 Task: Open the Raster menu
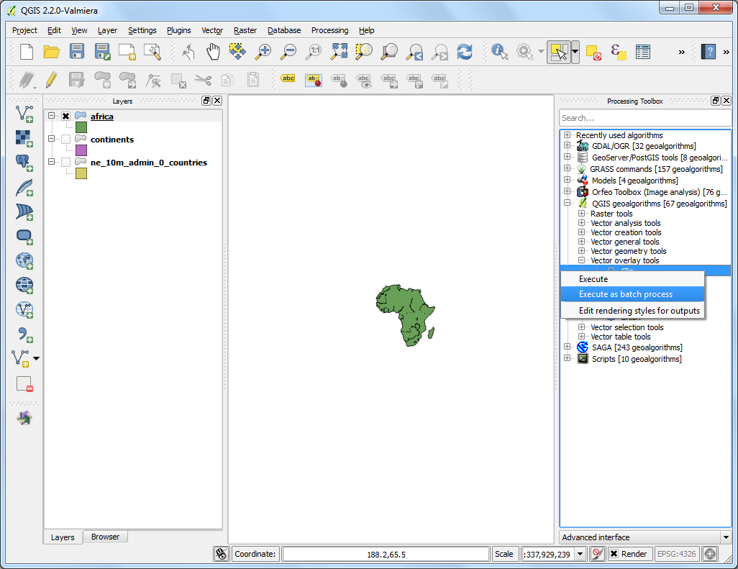(245, 30)
